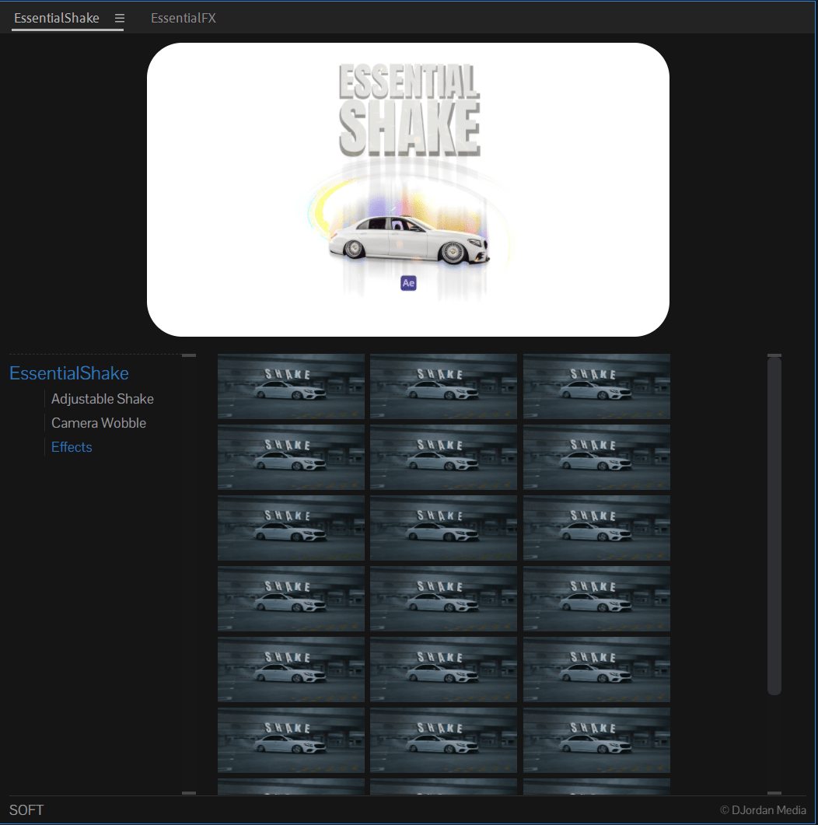The width and height of the screenshot is (818, 825).
Task: Select the middle preset thumbnail in second row
Action: [x=443, y=457]
